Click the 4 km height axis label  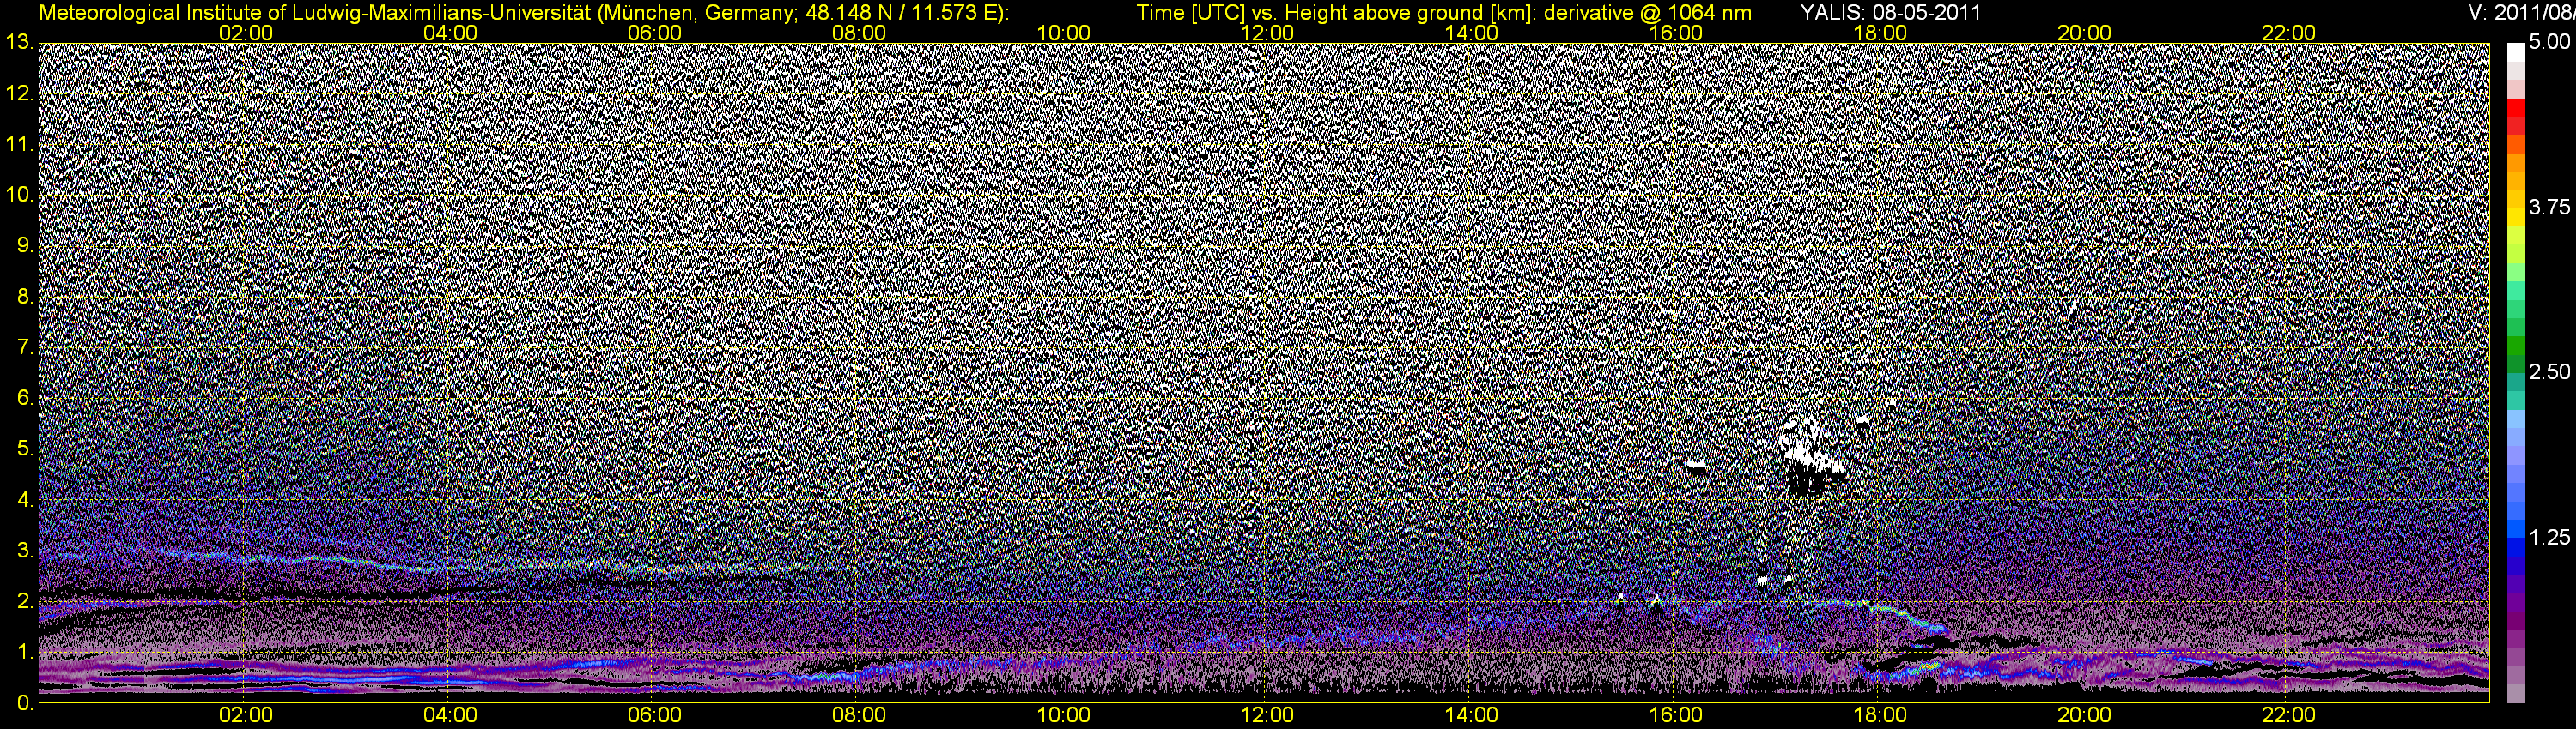click(25, 499)
